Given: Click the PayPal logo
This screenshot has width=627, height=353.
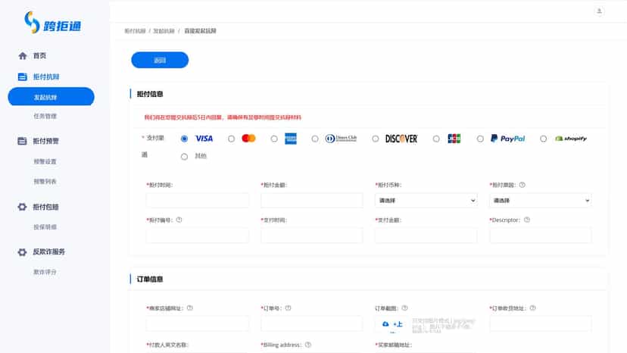Looking at the screenshot, I should (508, 139).
